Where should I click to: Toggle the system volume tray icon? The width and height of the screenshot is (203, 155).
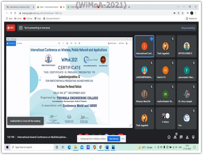click(176, 147)
